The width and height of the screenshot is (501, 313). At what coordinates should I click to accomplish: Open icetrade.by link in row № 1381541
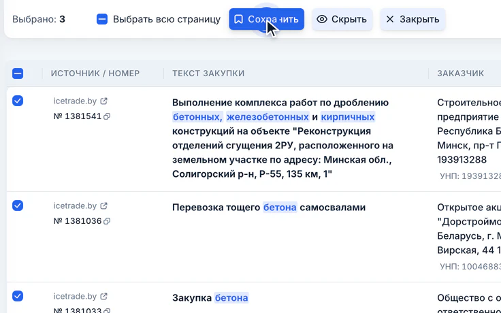tap(75, 101)
